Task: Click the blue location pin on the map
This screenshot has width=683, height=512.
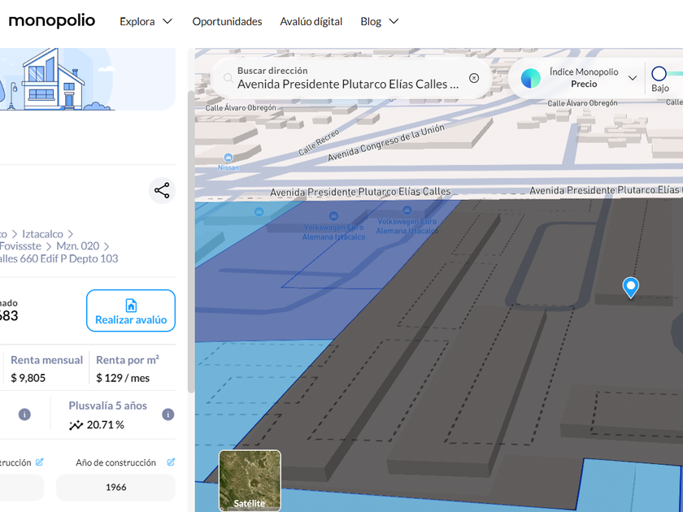Action: pos(630,286)
